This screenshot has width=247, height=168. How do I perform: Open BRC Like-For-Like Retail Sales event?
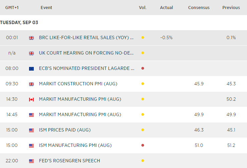pos(86,38)
